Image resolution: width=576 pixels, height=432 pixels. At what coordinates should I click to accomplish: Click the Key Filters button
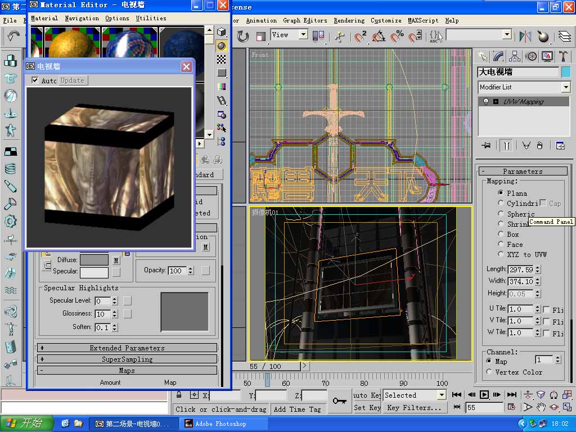(x=415, y=407)
